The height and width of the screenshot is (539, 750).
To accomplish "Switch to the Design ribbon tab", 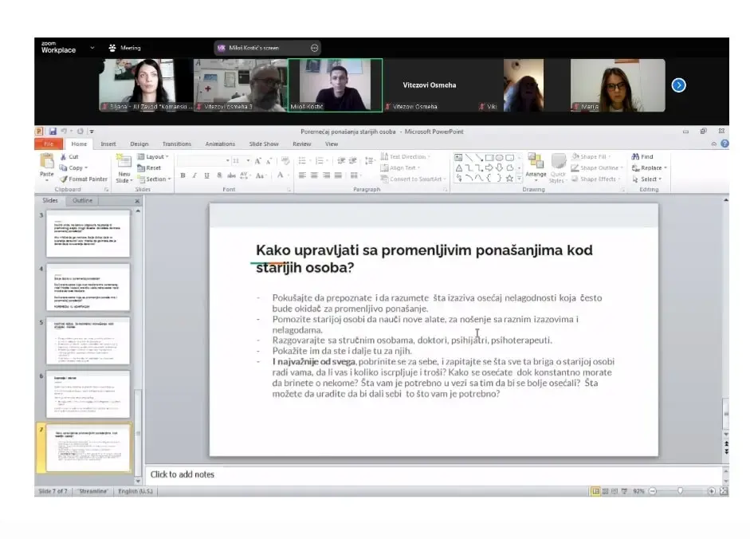I will point(139,144).
